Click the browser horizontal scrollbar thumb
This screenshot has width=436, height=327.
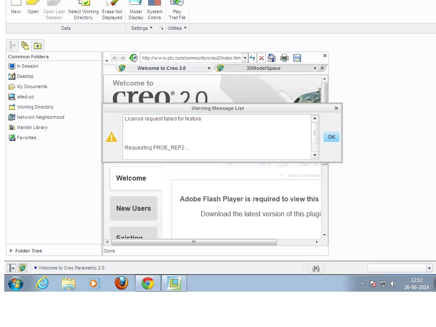click(x=194, y=242)
